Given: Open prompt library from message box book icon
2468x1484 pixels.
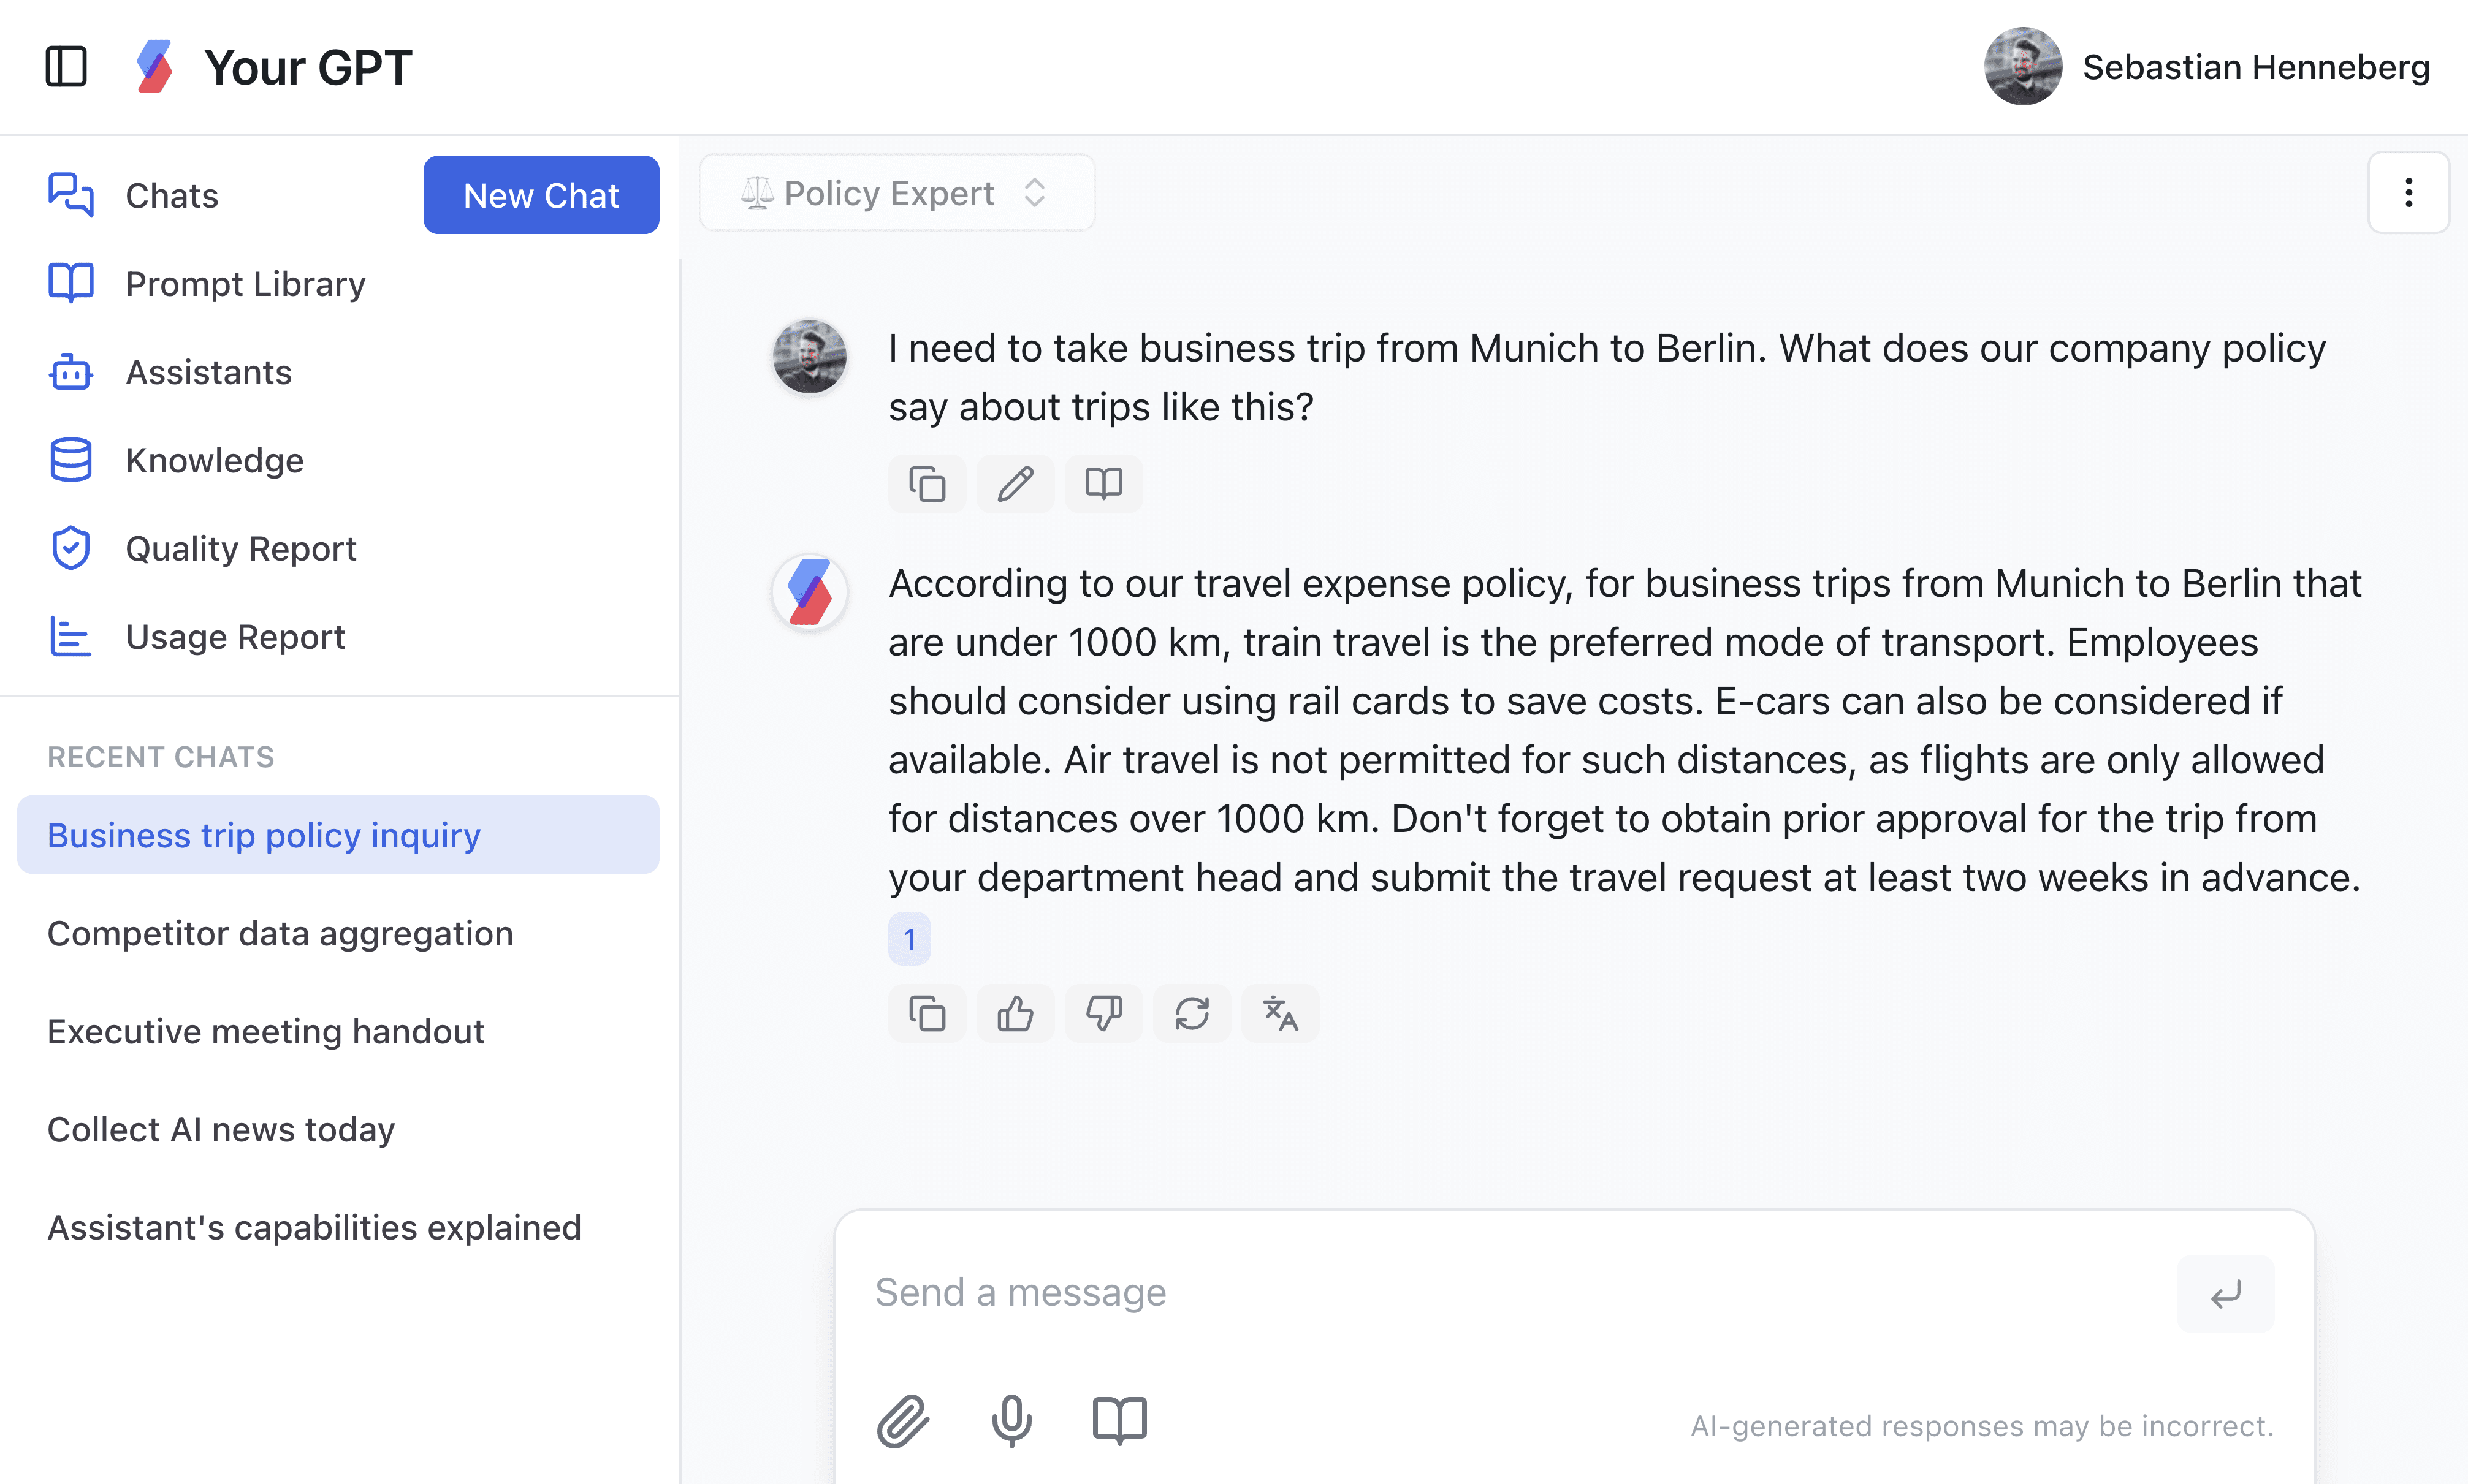Looking at the screenshot, I should click(x=1119, y=1420).
